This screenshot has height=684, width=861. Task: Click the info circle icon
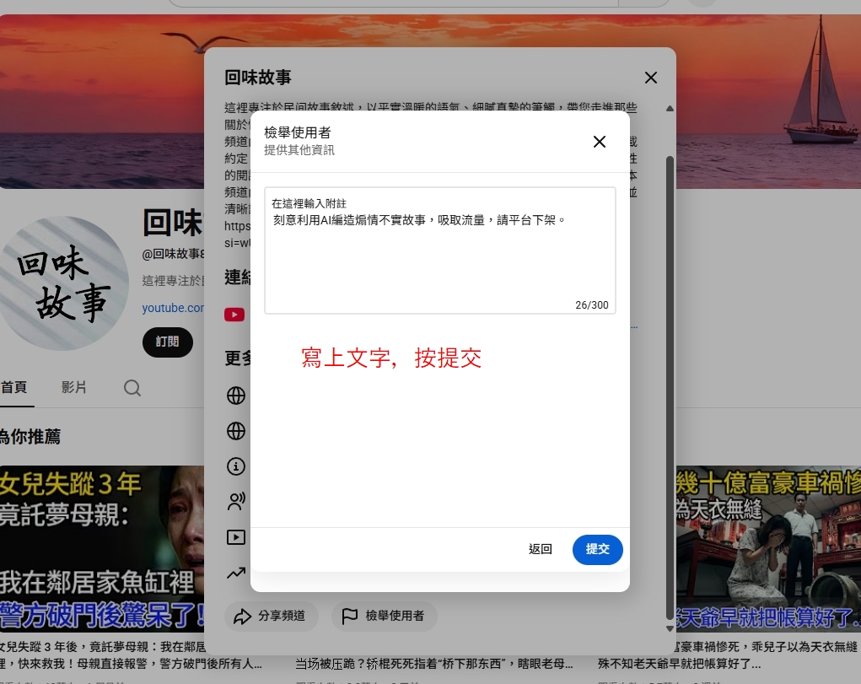pyautogui.click(x=236, y=466)
